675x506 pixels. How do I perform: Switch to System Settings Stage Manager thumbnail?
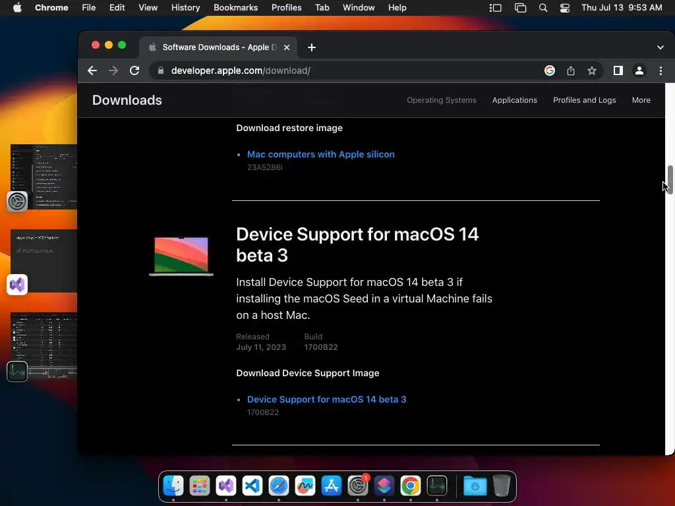pyautogui.click(x=44, y=177)
